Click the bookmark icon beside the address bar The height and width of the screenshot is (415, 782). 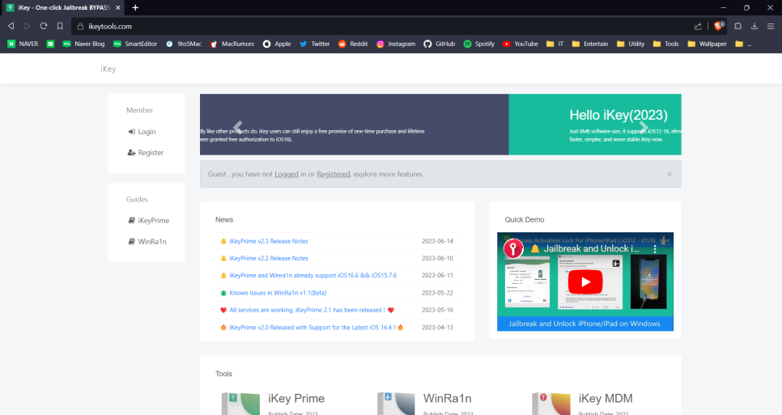(x=60, y=26)
